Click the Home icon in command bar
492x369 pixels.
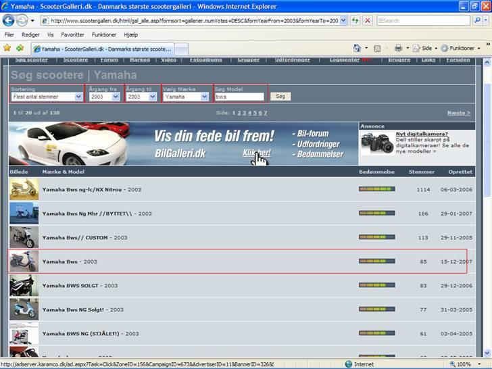click(x=357, y=49)
